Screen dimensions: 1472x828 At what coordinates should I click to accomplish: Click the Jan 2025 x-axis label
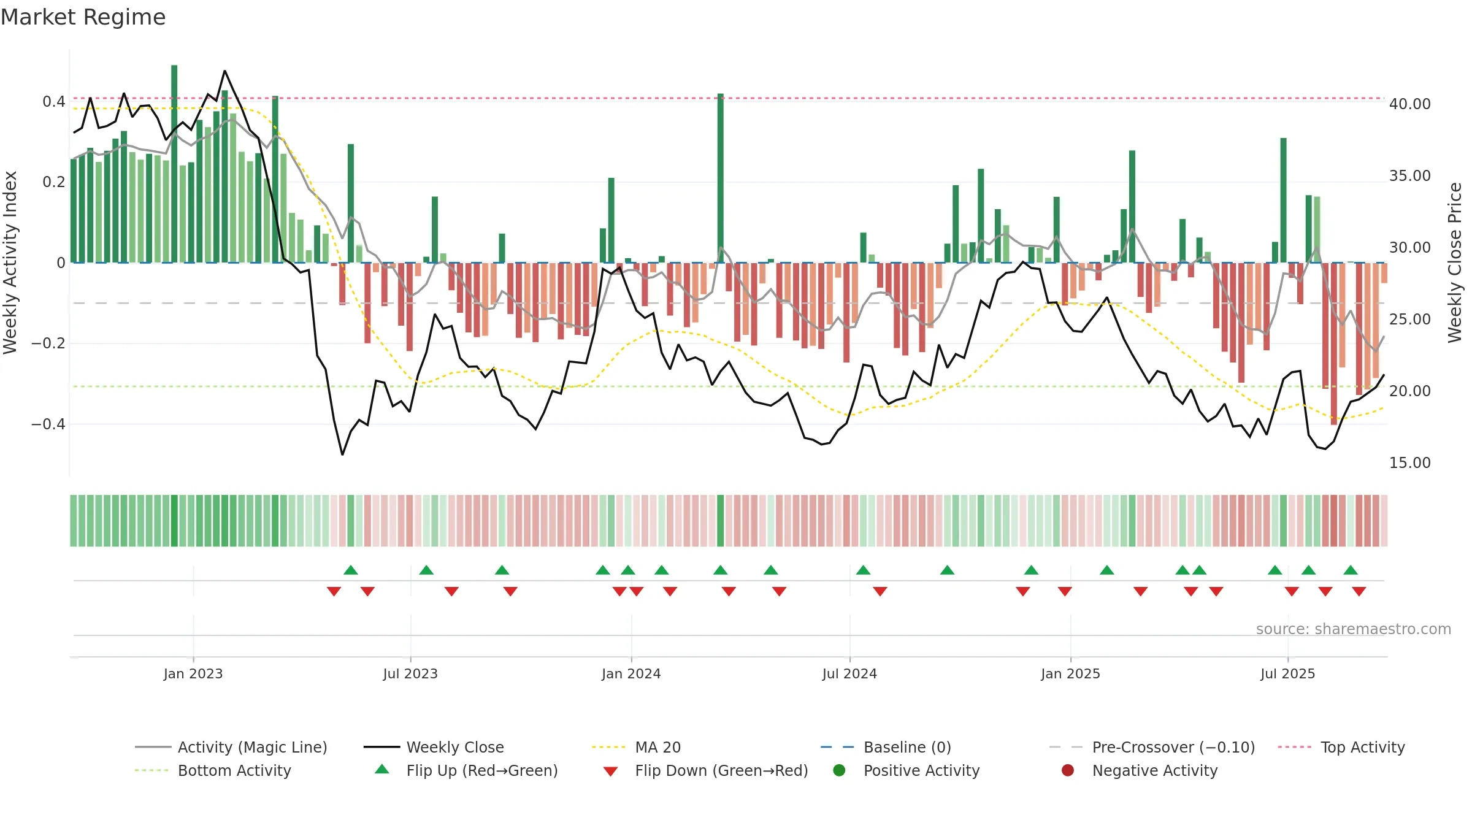(x=1070, y=673)
